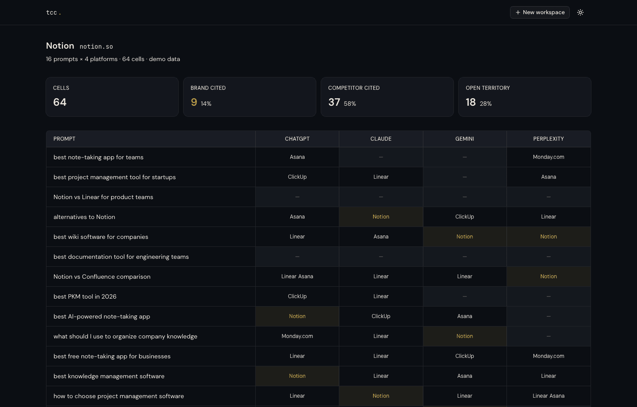The image size is (637, 407).
Task: Open Claude Asana cell in best wiki software row
Action: 381,237
